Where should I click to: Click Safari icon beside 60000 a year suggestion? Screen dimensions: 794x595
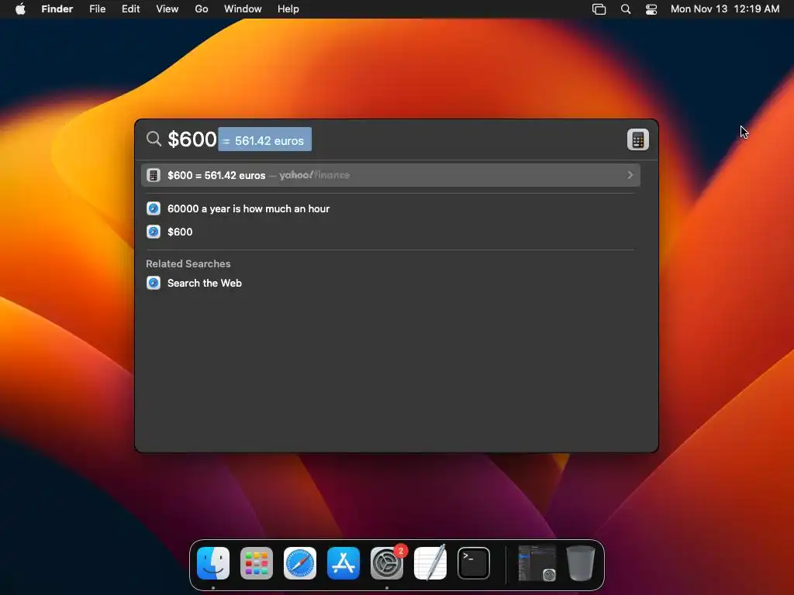point(154,208)
